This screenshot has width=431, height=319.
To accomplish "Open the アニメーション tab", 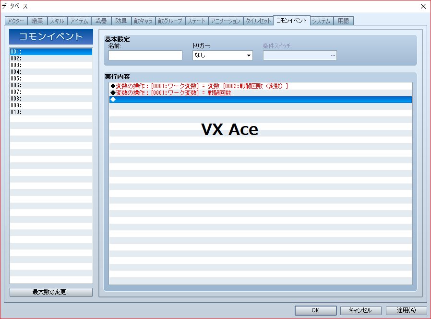I will [226, 21].
